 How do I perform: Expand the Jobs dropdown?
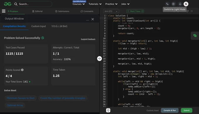click(x=125, y=4)
